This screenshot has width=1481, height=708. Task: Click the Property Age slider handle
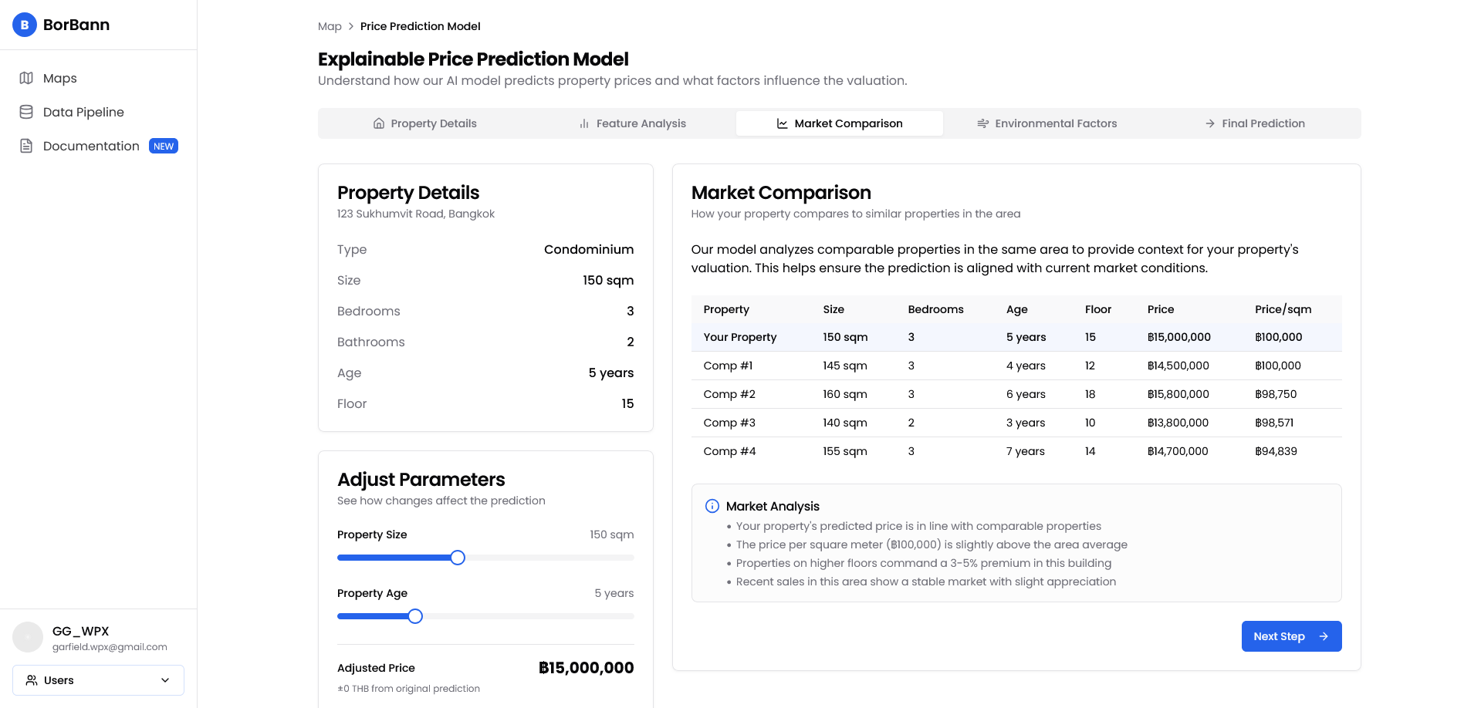415,616
